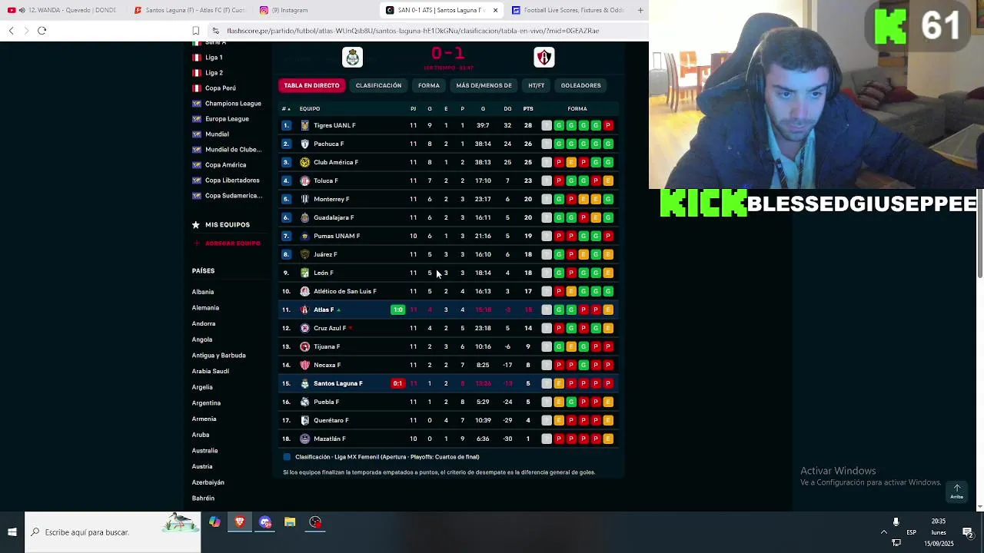This screenshot has width=984, height=553.
Task: Click Agregar Equipo in sidebar
Action: (227, 243)
